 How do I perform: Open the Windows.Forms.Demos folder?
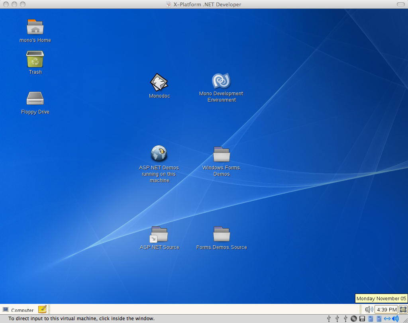(x=222, y=154)
